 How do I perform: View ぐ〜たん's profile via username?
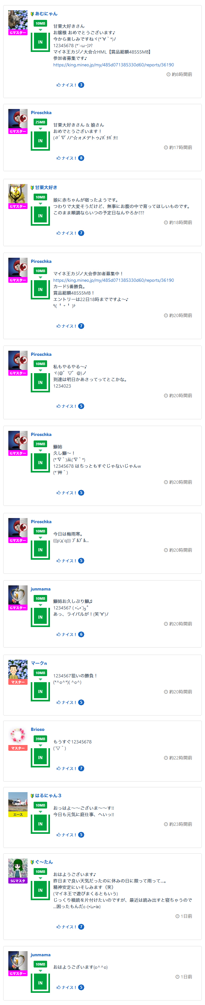[x=44, y=862]
